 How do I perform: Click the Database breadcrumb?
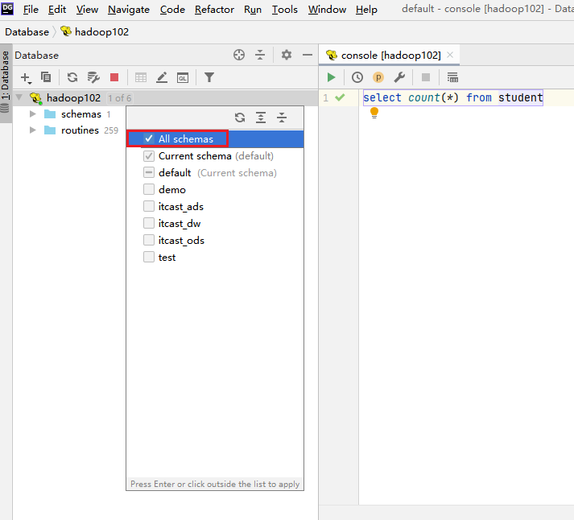point(27,32)
